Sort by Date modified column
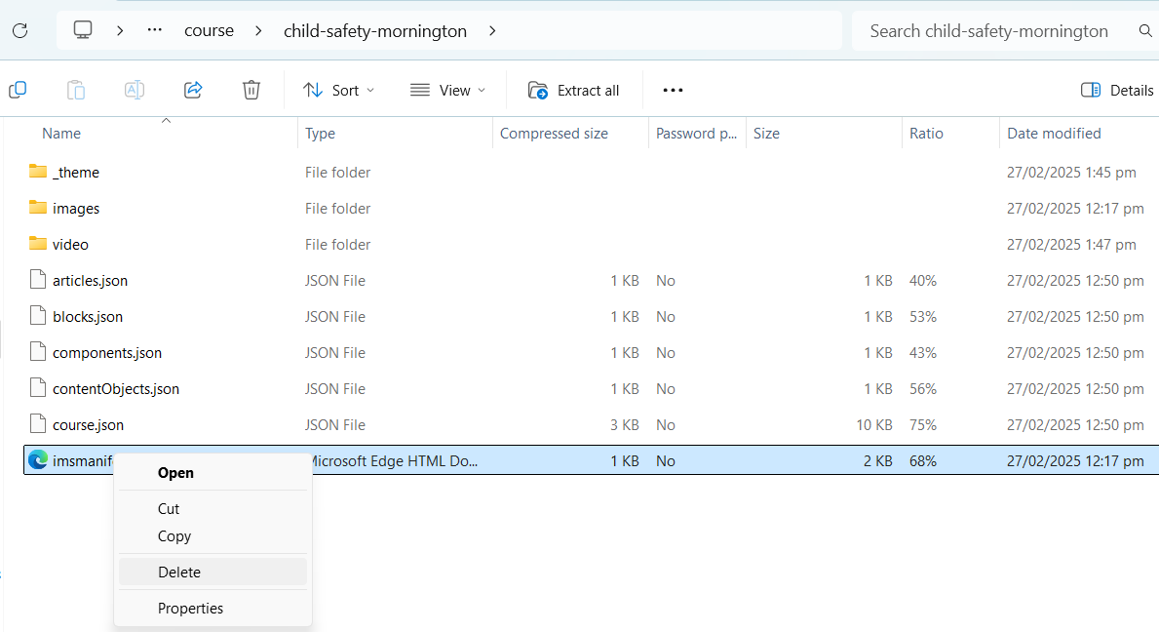The height and width of the screenshot is (632, 1159). tap(1054, 134)
